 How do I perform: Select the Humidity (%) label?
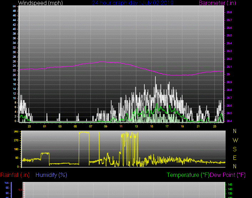51,175
